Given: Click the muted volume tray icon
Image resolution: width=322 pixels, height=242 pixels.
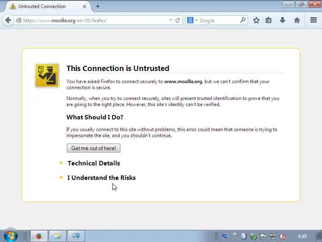Looking at the screenshot, I should point(283,236).
